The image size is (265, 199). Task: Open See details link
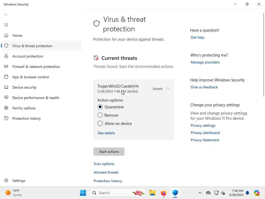(x=106, y=133)
